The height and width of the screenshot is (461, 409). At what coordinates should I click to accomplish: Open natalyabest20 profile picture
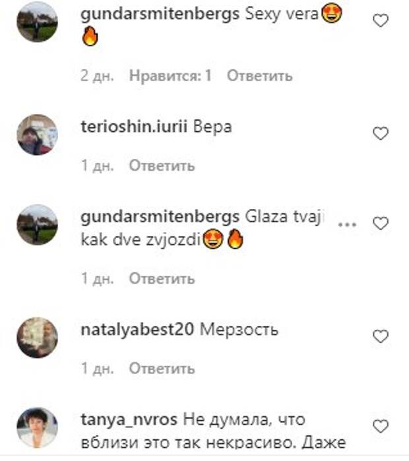[37, 338]
